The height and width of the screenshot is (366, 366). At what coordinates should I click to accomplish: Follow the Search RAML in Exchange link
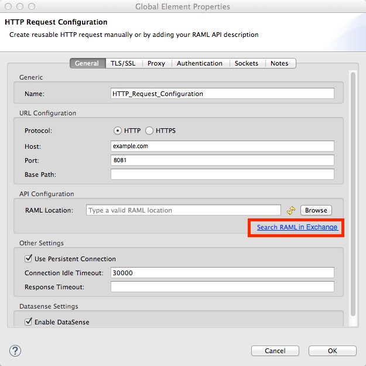pyautogui.click(x=297, y=227)
